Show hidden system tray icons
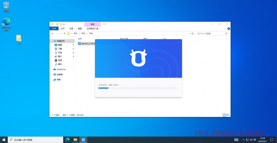This screenshot has width=277, height=143. 243,140
